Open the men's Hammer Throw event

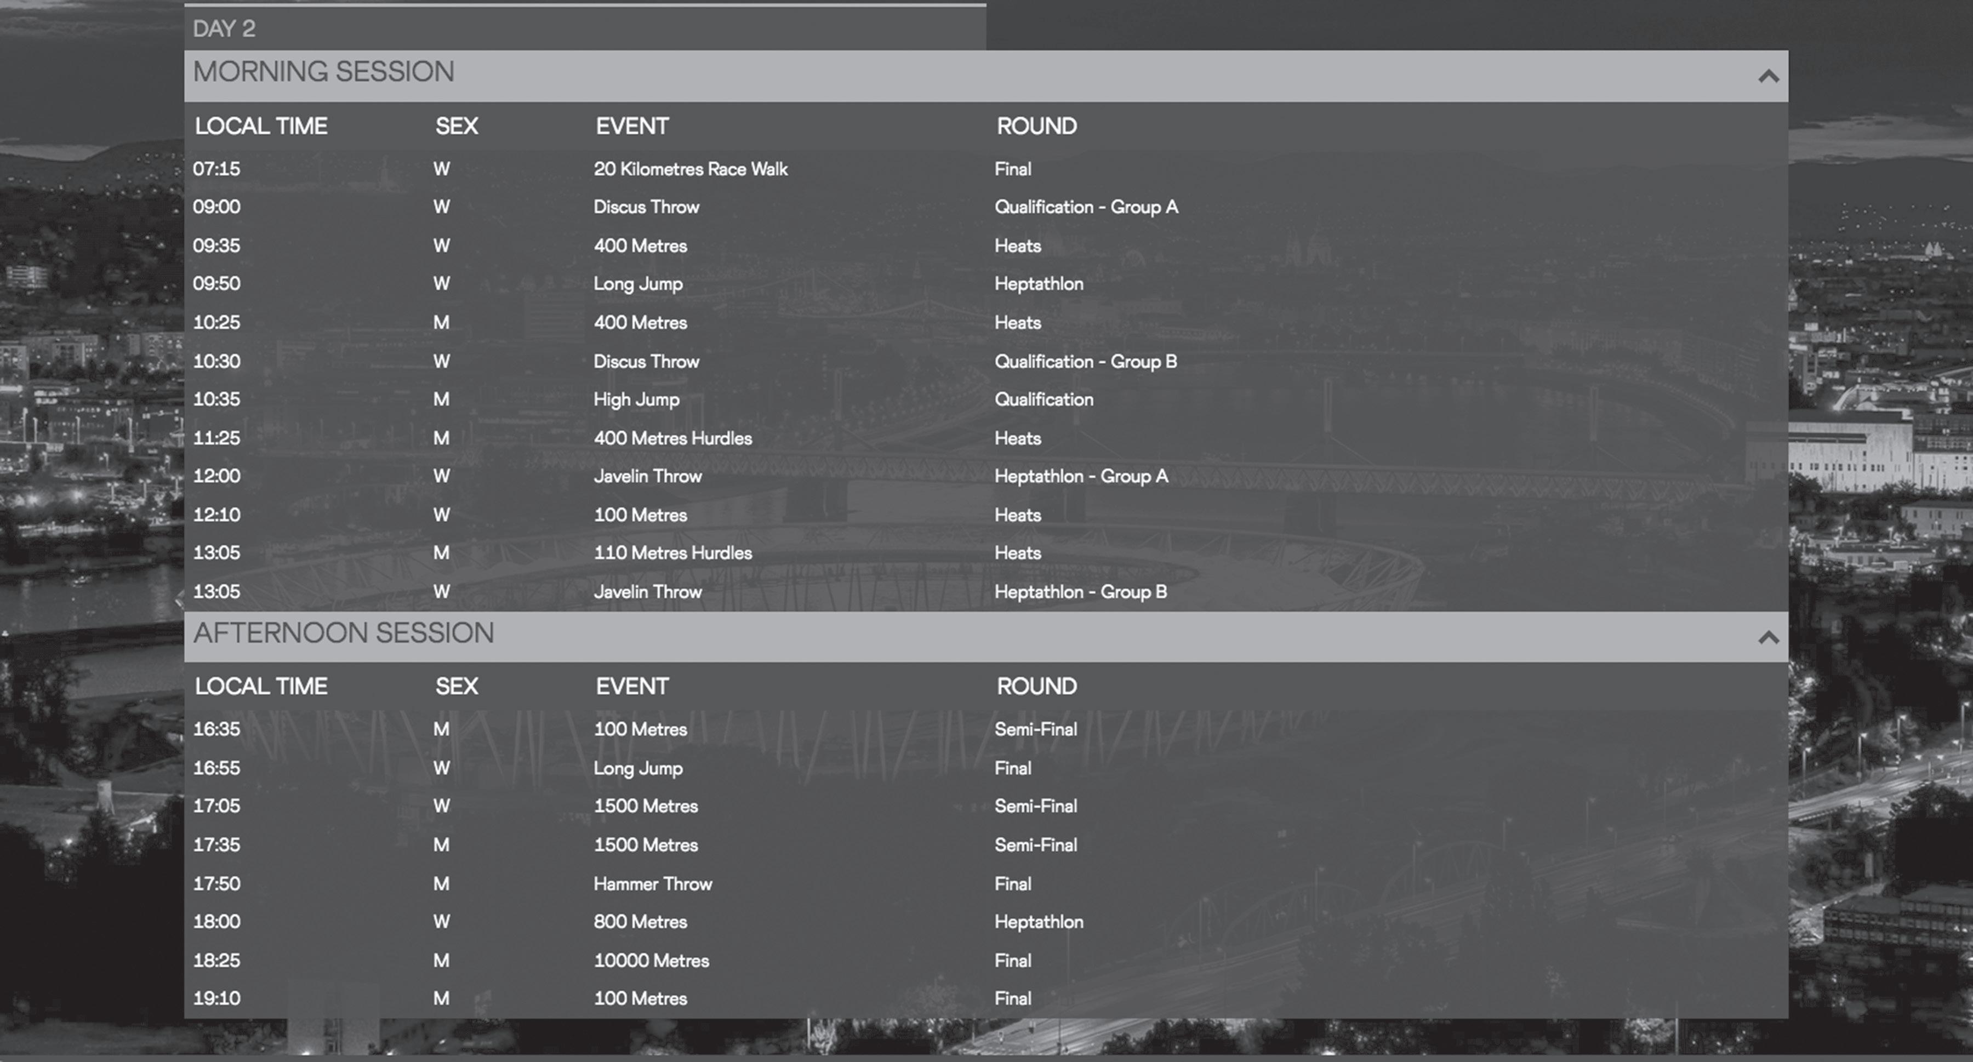point(652,883)
